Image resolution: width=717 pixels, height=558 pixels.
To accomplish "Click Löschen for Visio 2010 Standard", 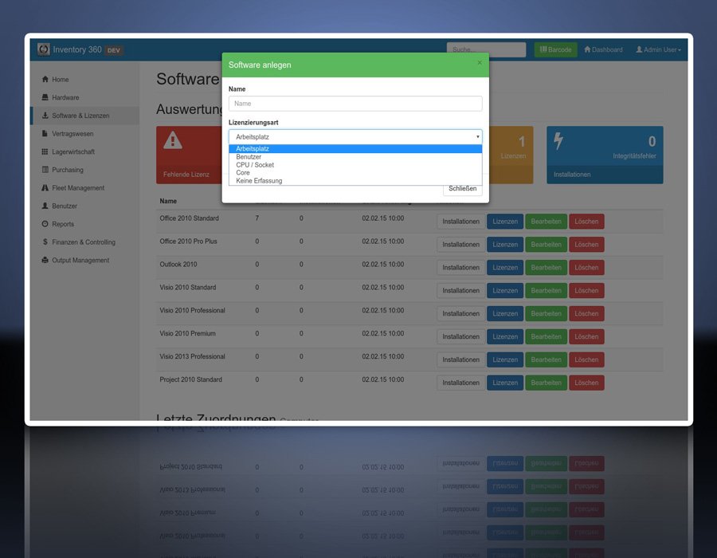I will point(586,290).
